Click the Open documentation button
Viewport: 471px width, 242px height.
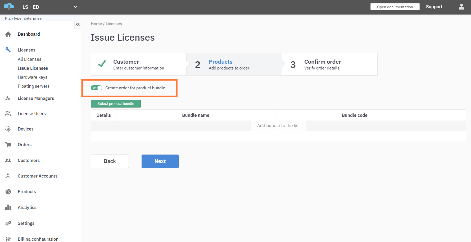[x=395, y=7]
